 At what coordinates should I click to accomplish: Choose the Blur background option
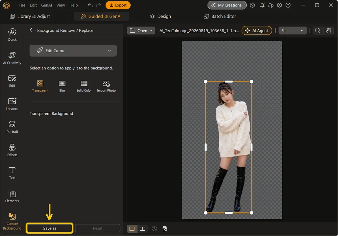pyautogui.click(x=62, y=86)
